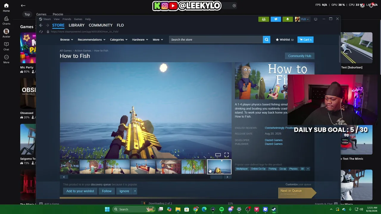
Task: Click the Windows taskbar Search box
Action: pos(133,209)
